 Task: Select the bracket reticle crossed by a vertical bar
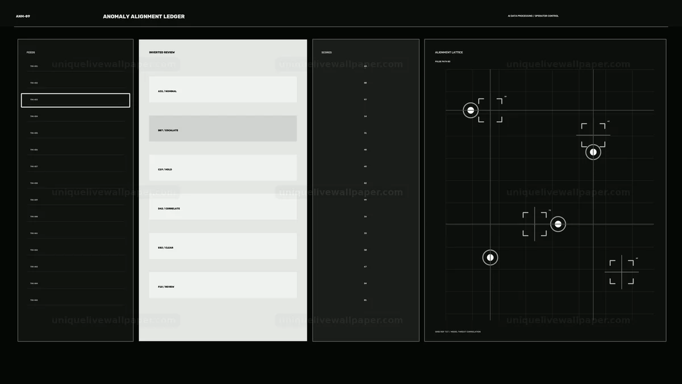(x=535, y=224)
